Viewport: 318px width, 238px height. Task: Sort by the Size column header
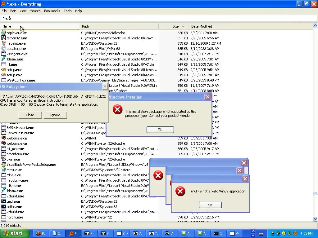pyautogui.click(x=174, y=26)
